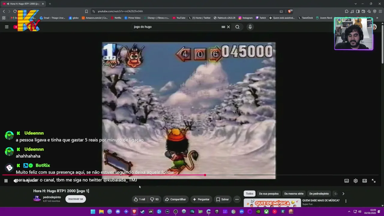Enter fullscreen on the video player

(373, 181)
